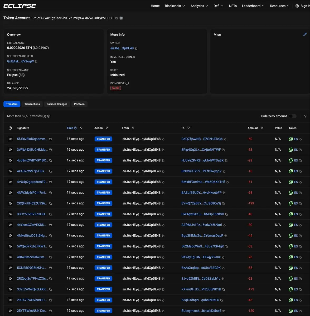Screen dimensions: 310x316
Task: Edit the Misc panel with pencil icon
Action: pos(305,34)
